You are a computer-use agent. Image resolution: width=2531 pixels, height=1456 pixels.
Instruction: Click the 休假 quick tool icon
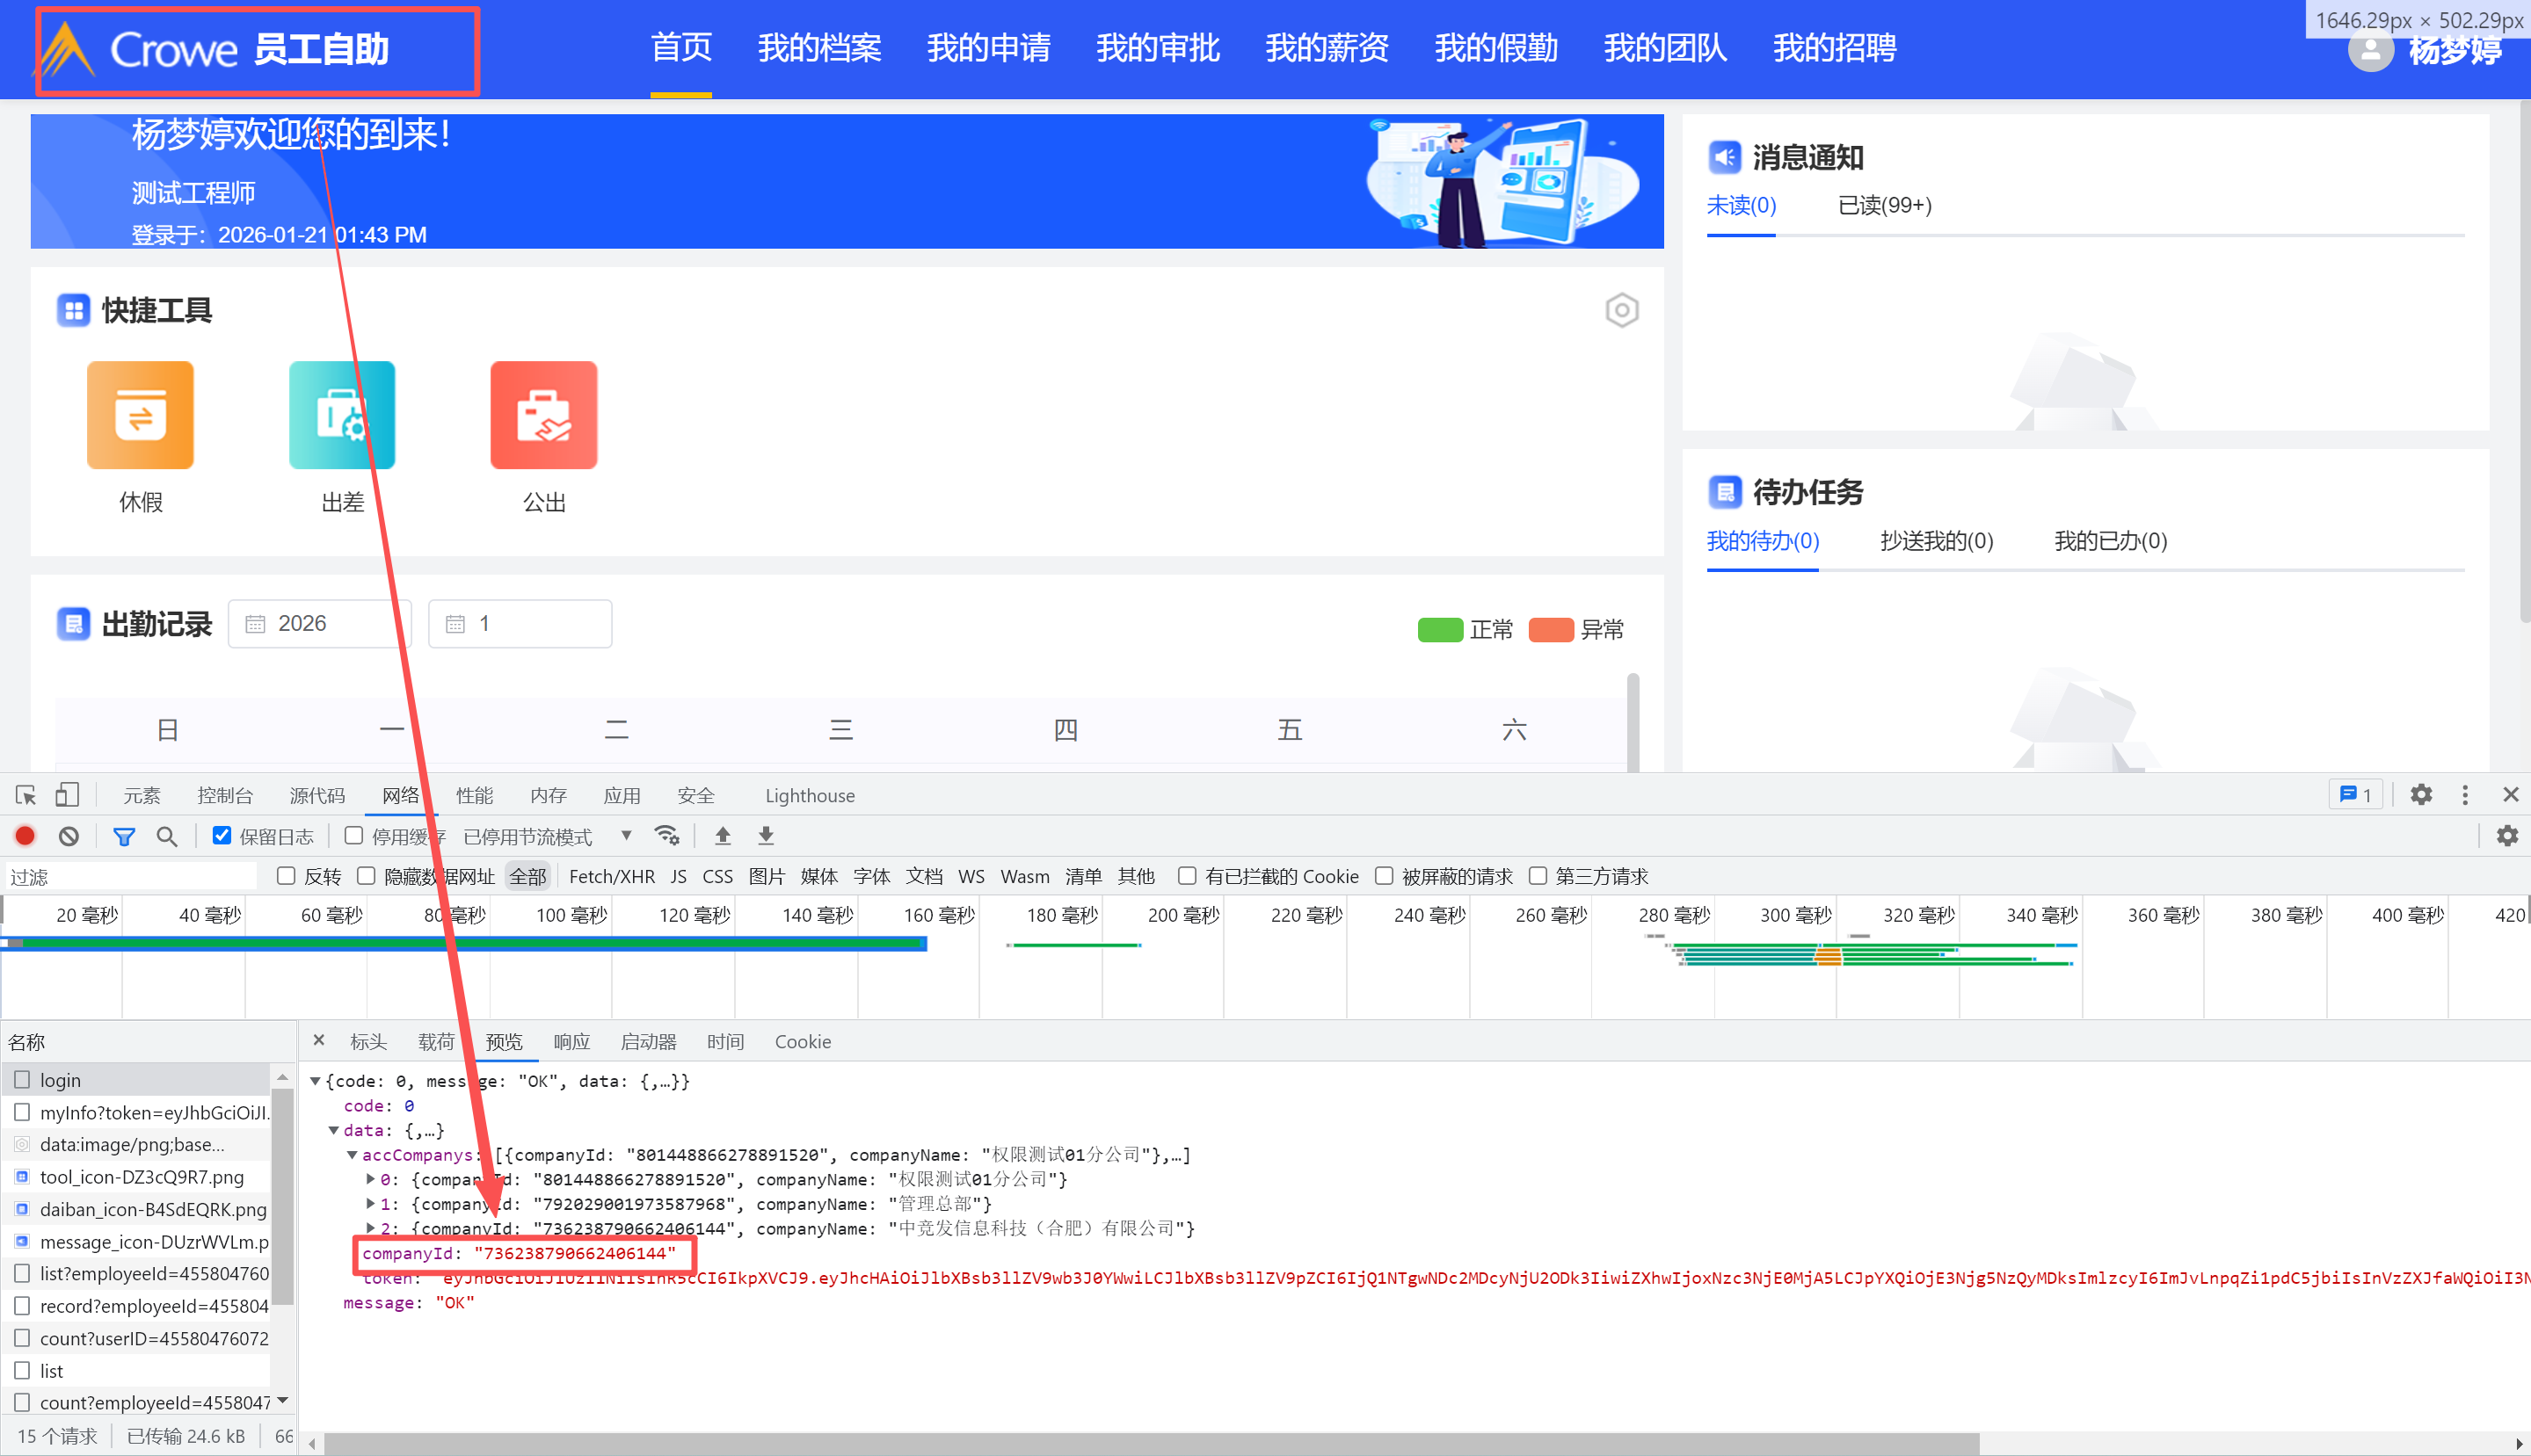(x=140, y=415)
